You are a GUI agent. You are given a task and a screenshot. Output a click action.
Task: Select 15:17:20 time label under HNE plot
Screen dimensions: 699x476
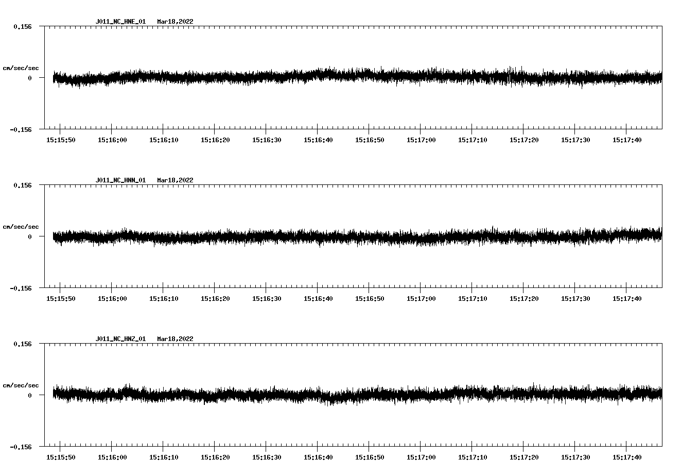(x=524, y=140)
